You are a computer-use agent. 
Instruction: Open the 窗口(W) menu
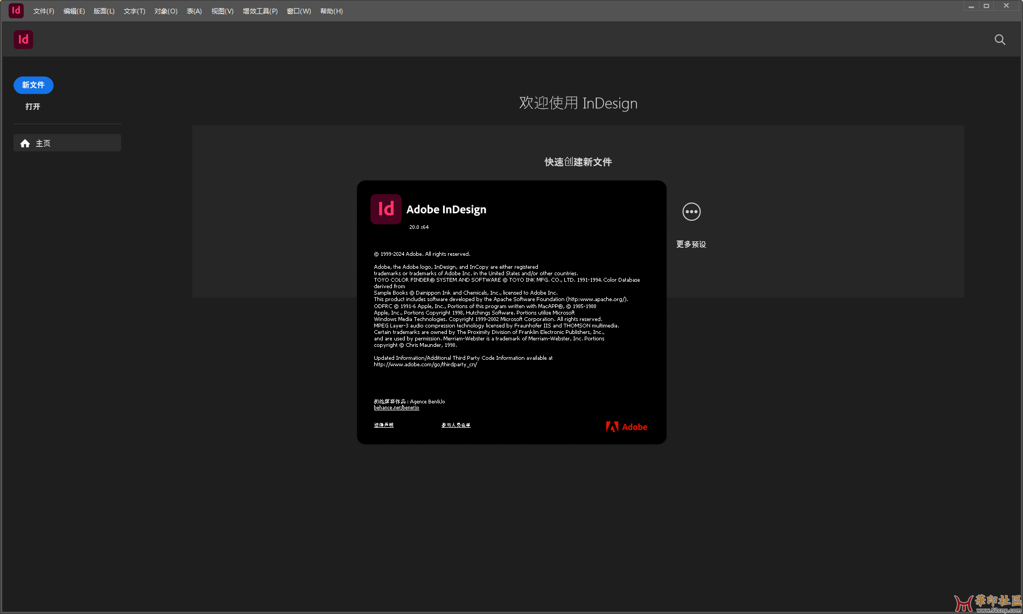(x=299, y=11)
